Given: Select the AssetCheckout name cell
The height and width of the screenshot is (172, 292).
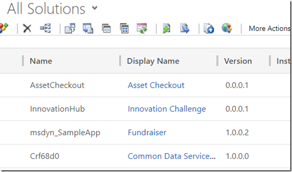Looking at the screenshot, I should tap(57, 85).
